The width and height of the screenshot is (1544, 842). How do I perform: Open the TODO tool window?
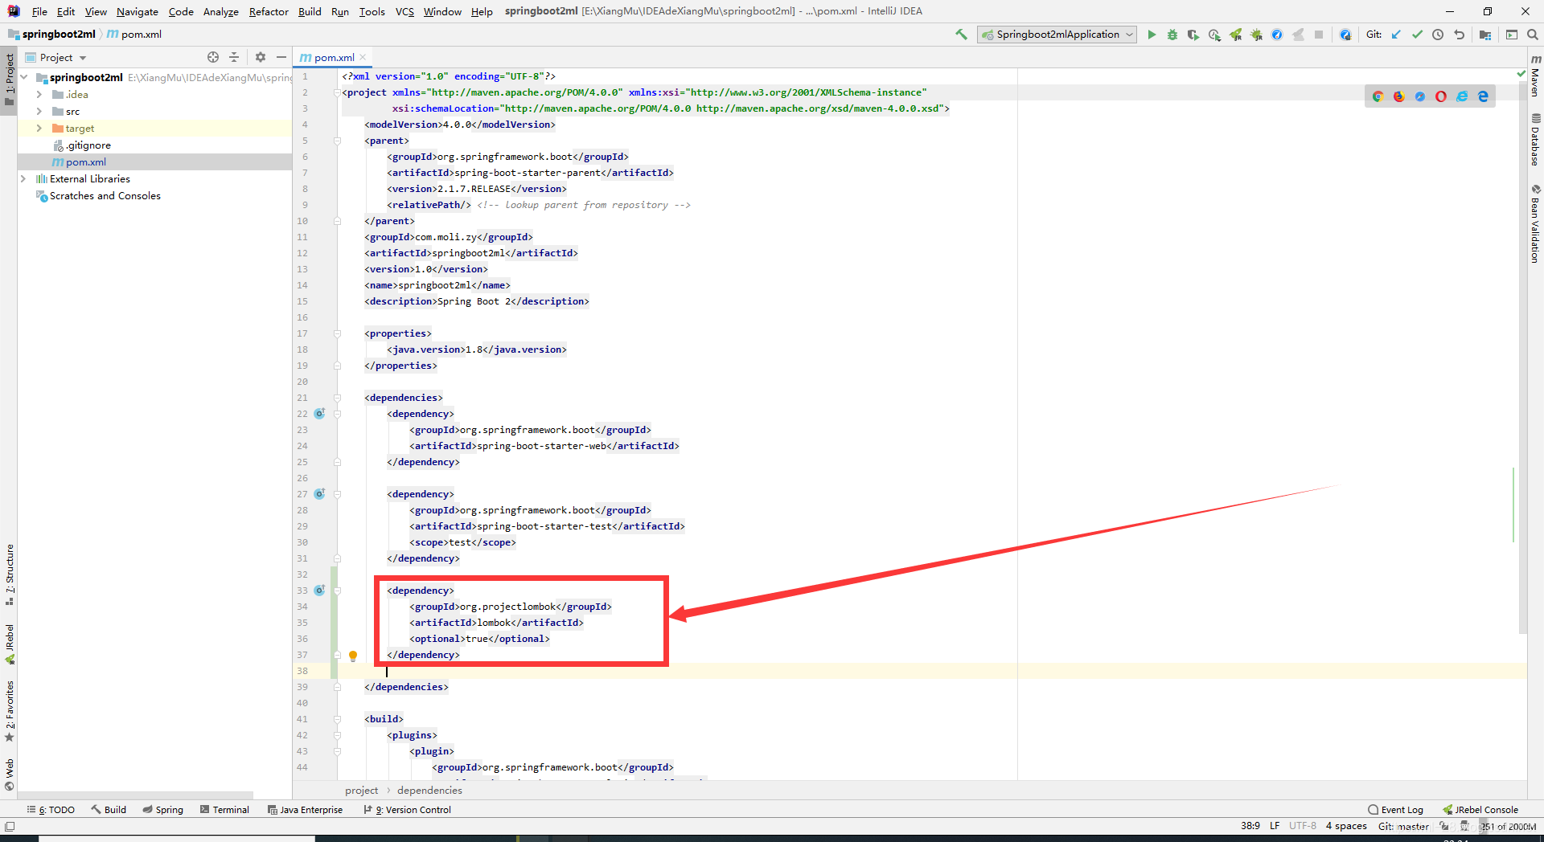point(51,810)
